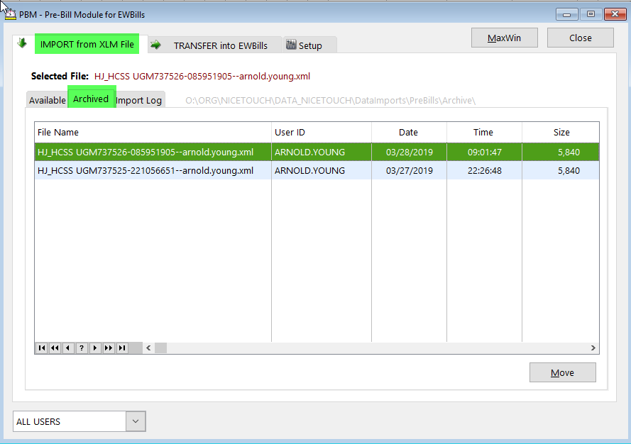
Task: Close PBM window with red X
Action: click(x=615, y=14)
